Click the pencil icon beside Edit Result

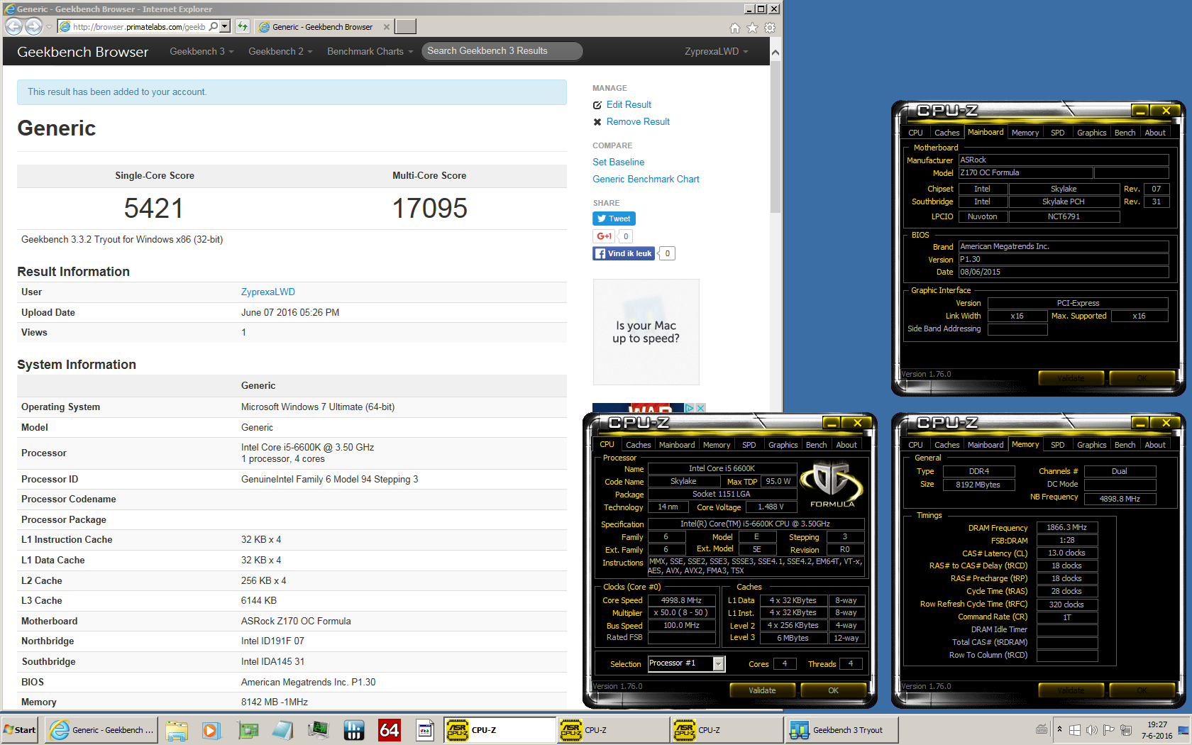click(x=597, y=105)
